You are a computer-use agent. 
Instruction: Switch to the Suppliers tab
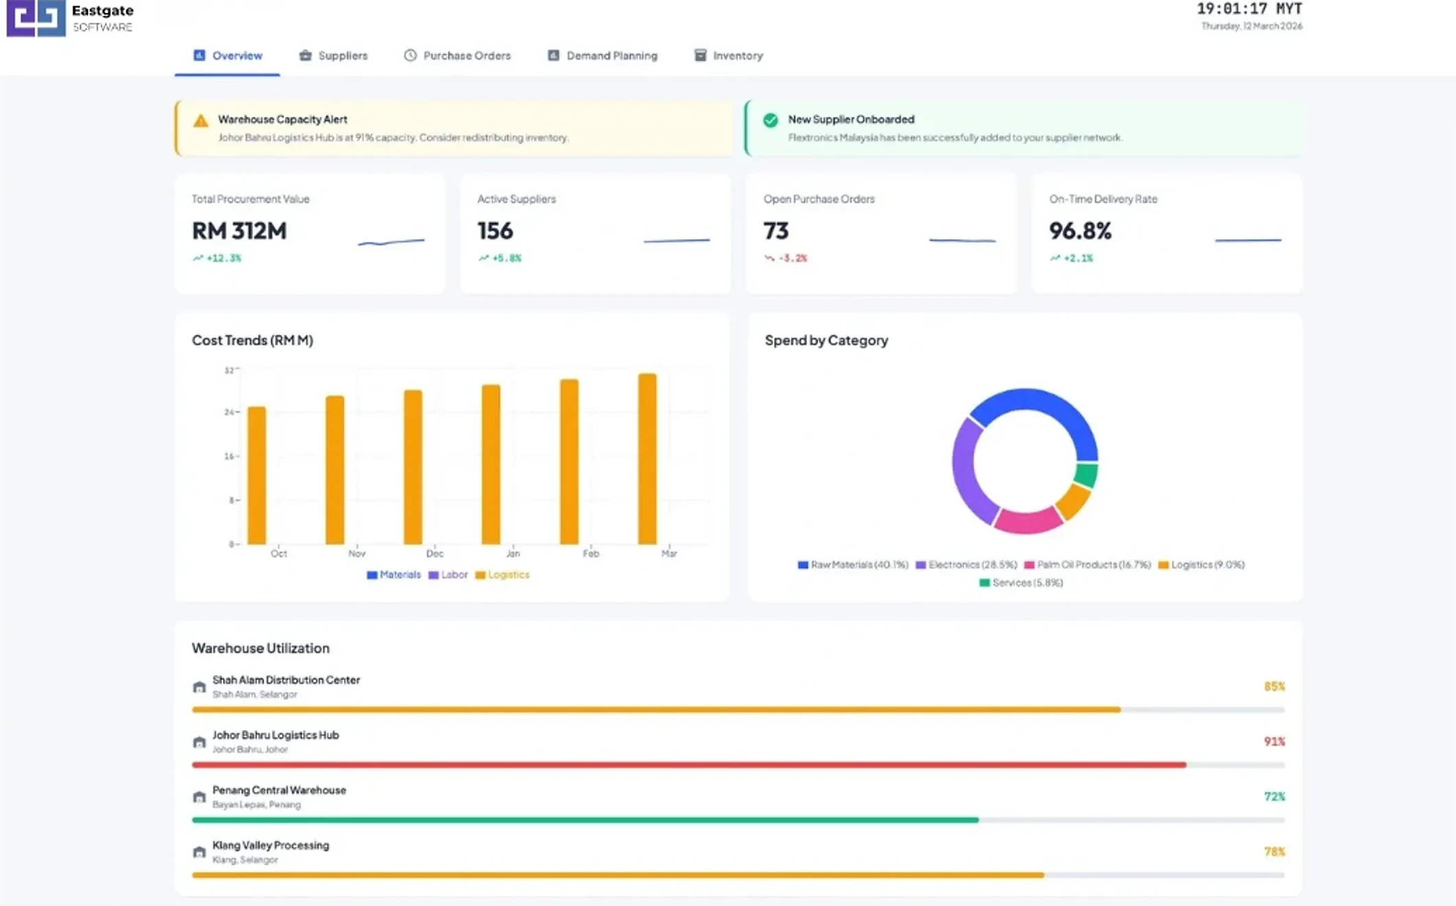coord(334,56)
